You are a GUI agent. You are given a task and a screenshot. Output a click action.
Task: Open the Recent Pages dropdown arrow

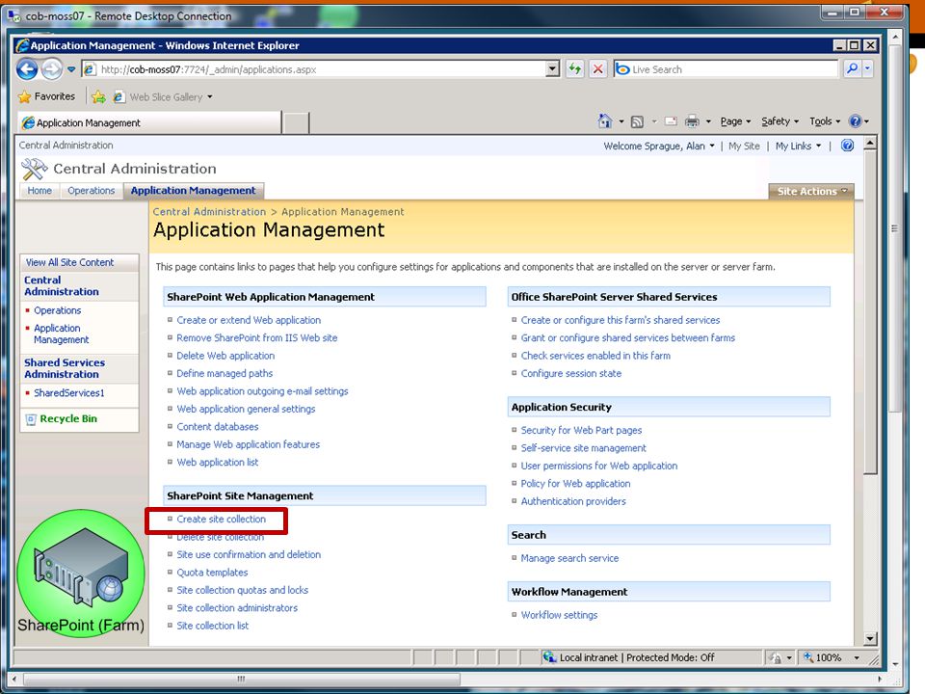[x=71, y=69]
